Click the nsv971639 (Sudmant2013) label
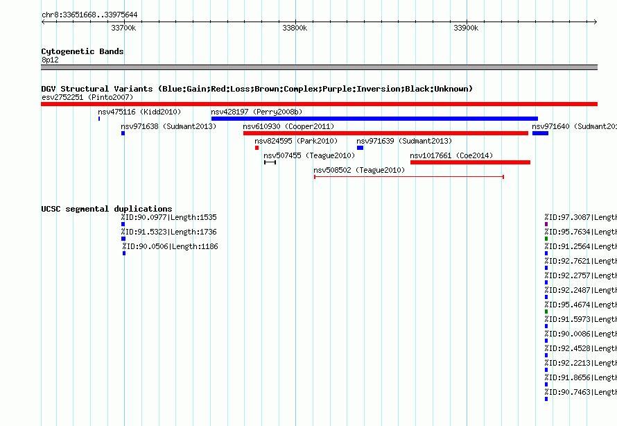The width and height of the screenshot is (617, 426). (404, 141)
